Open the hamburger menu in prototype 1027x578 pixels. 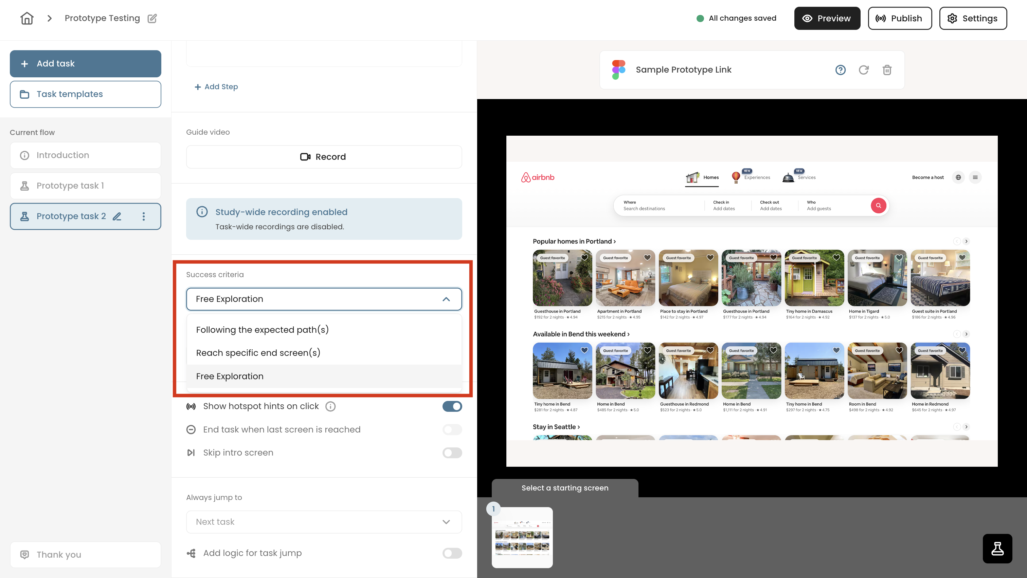click(975, 177)
